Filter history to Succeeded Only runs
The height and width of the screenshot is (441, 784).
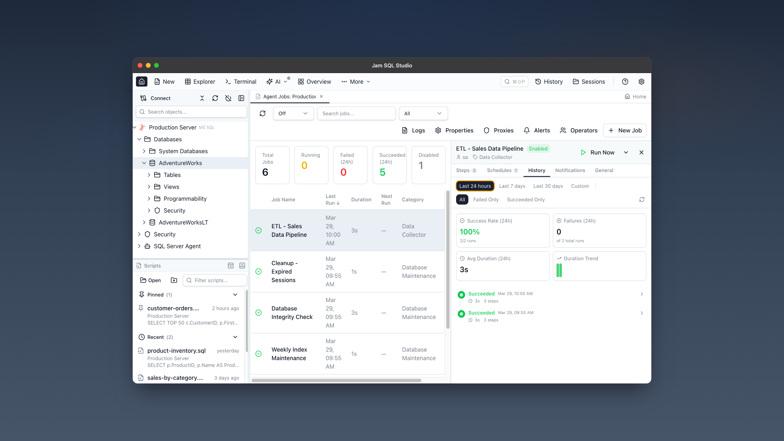coord(526,200)
